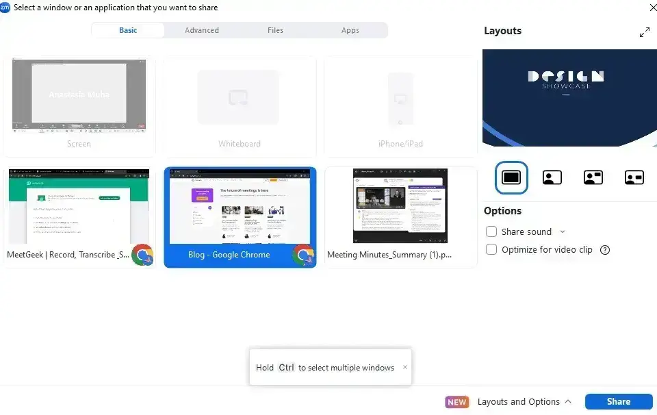Enable the Share sound checkbox

point(491,232)
